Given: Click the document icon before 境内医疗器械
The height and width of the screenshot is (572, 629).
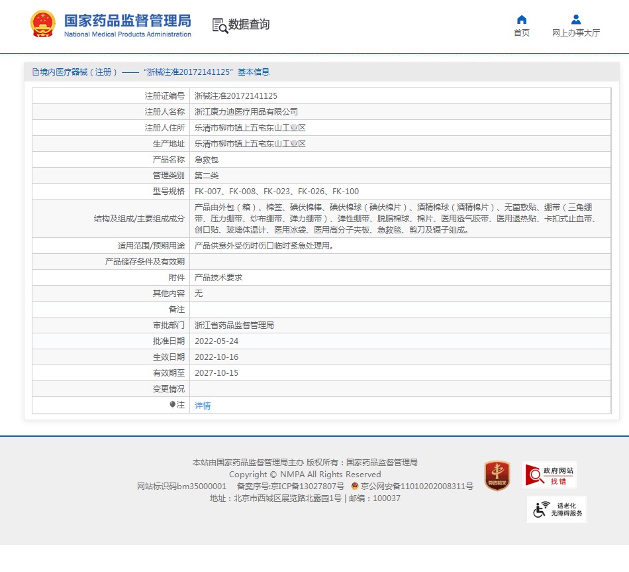Looking at the screenshot, I should coord(36,72).
